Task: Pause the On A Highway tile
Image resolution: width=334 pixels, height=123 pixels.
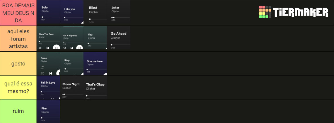Action: tap(79, 48)
